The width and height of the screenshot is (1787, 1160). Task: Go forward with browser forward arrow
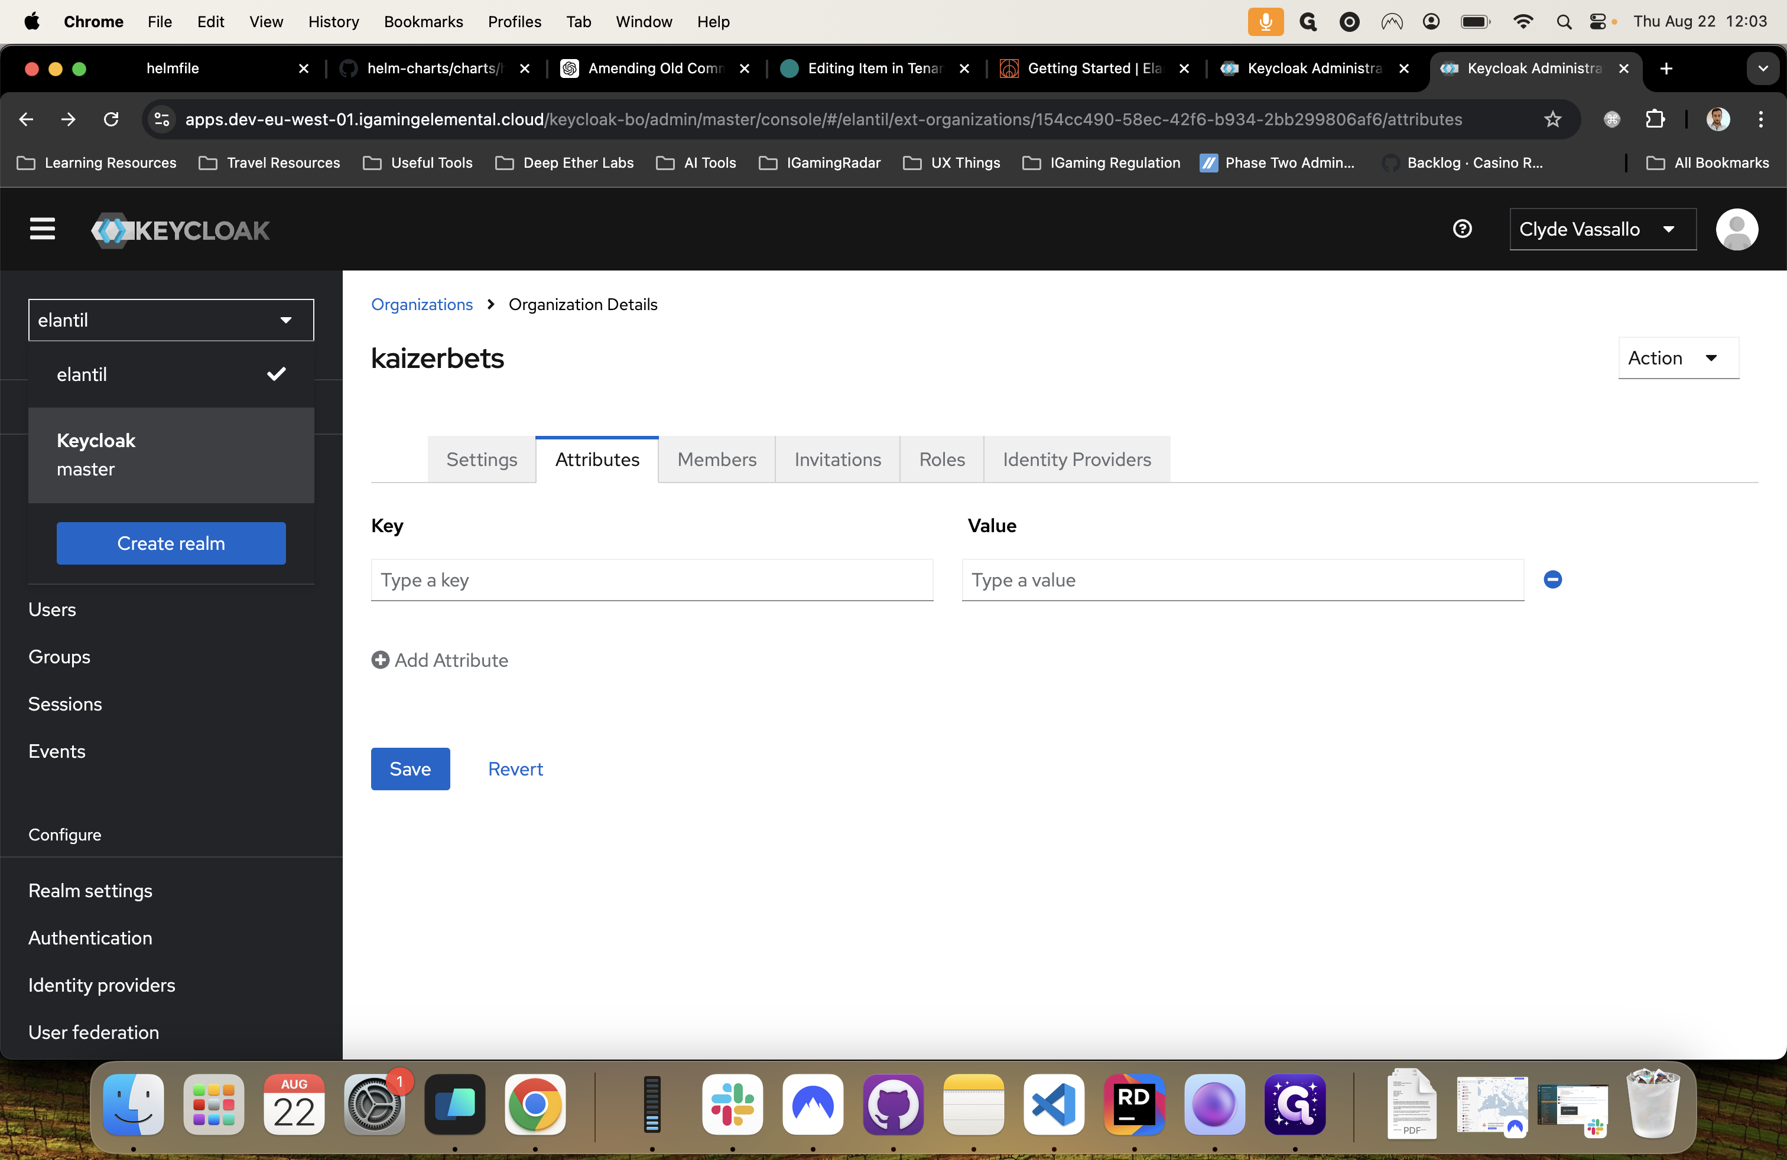(x=69, y=119)
